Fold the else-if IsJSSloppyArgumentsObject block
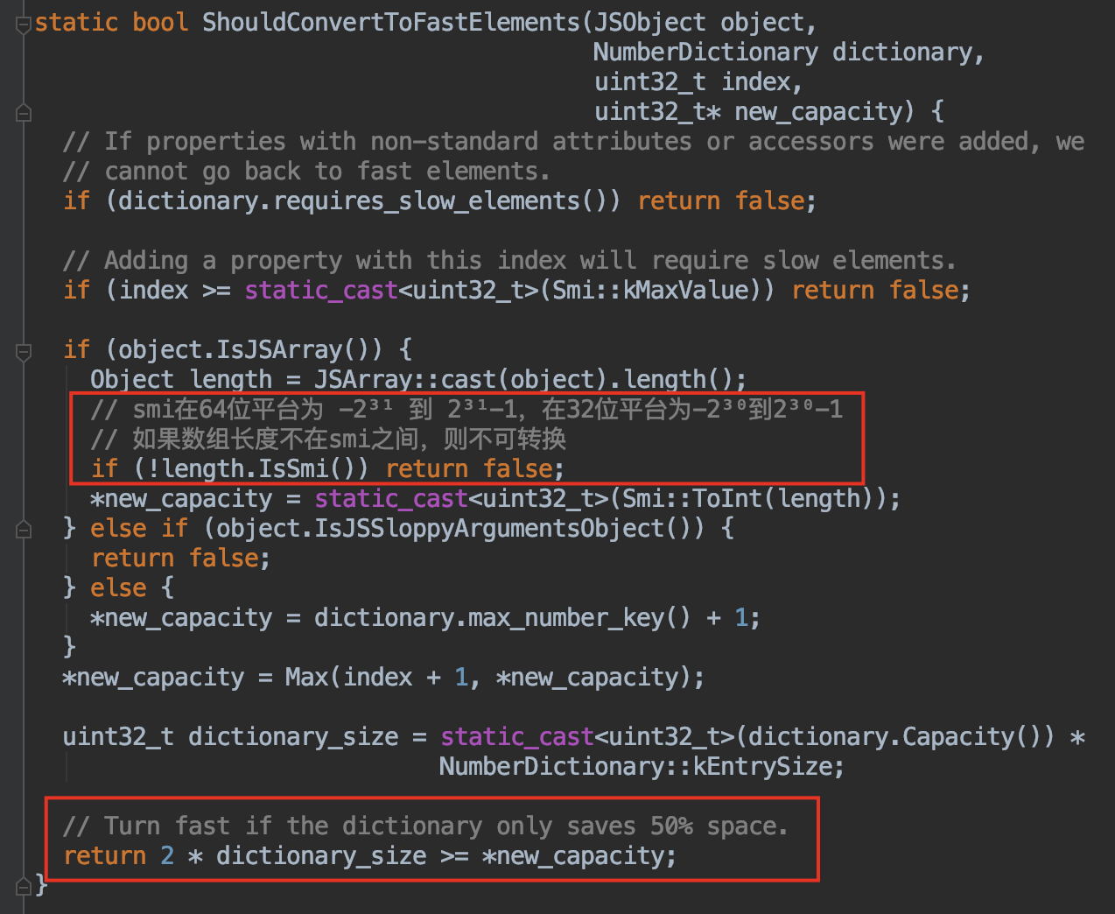 tap(24, 530)
